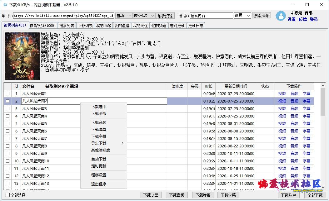Click the user avatar icon
329x201 pixels.
(281, 16)
